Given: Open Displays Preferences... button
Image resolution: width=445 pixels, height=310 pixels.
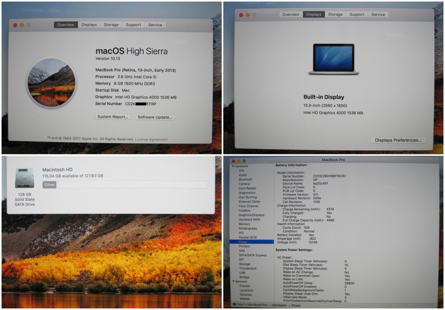Looking at the screenshot, I should (398, 140).
